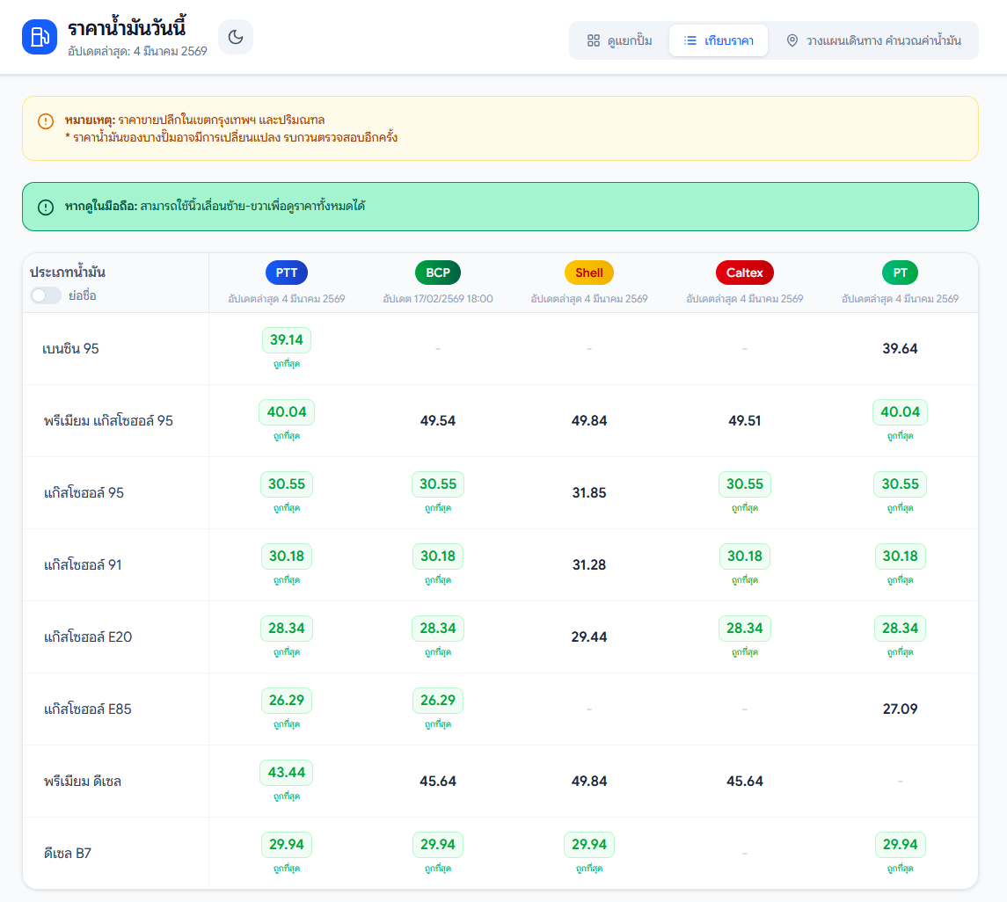Image resolution: width=1007 pixels, height=902 pixels.
Task: Click PTT พรีเมียม ดีเซล price 43.44
Action: click(x=287, y=773)
